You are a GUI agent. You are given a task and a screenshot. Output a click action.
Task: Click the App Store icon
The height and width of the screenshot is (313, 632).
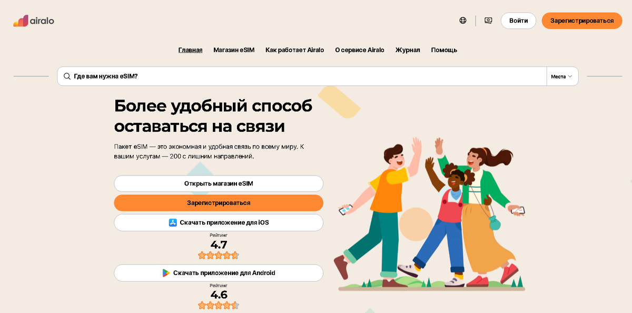coord(173,222)
